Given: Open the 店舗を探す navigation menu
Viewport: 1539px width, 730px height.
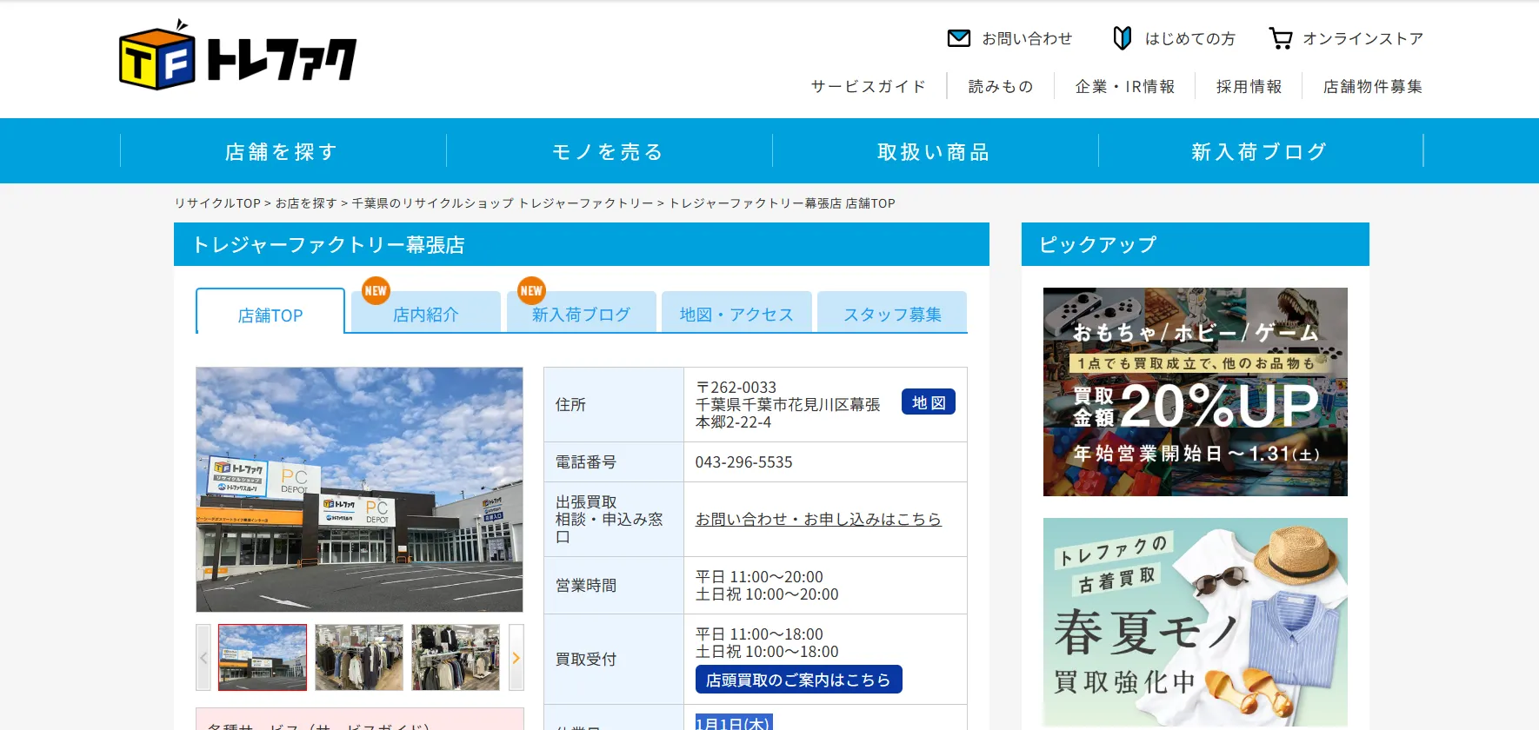Looking at the screenshot, I should pyautogui.click(x=282, y=151).
